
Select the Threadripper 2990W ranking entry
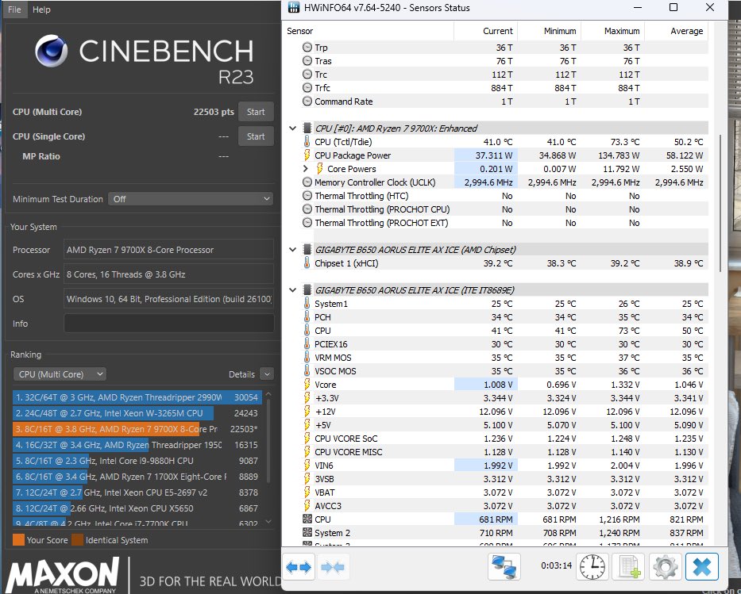click(x=137, y=397)
